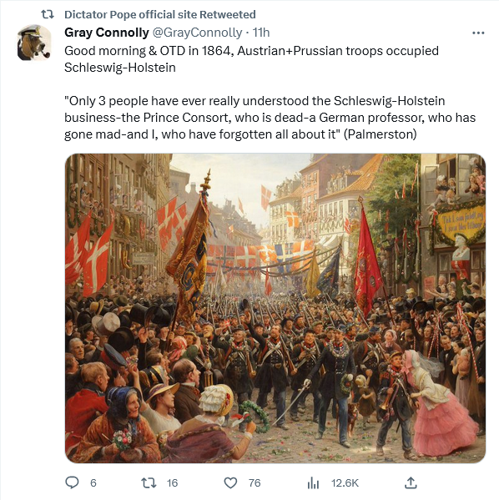Like the tweet with the heart icon

(230, 482)
